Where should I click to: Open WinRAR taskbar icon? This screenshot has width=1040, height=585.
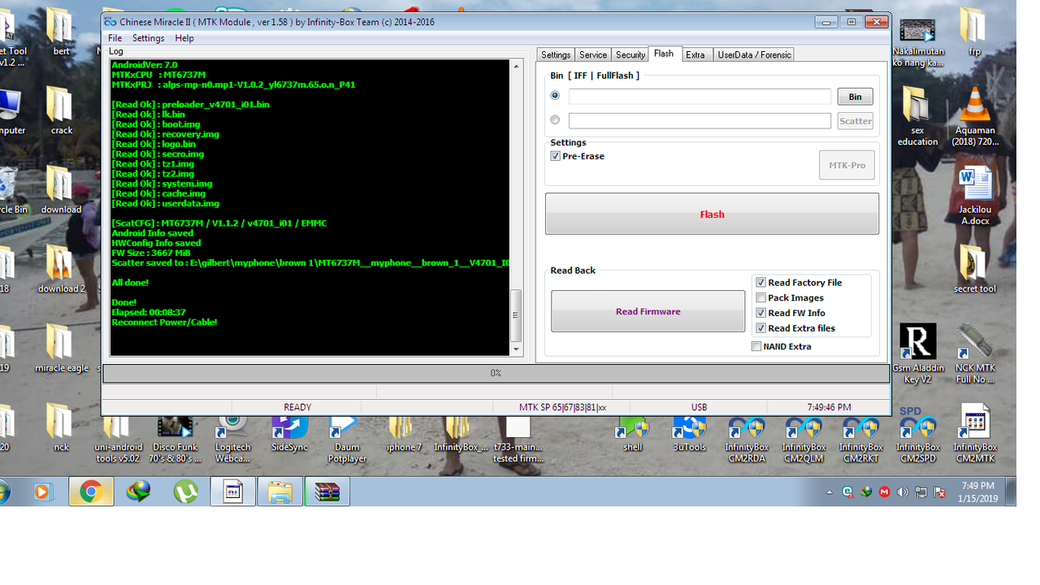[x=327, y=492]
